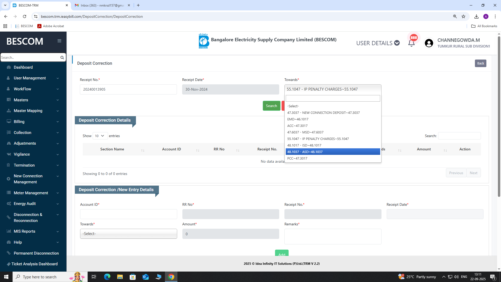Screen dimensions: 501x282
Task: Click the Back button
Action: pyautogui.click(x=480, y=63)
